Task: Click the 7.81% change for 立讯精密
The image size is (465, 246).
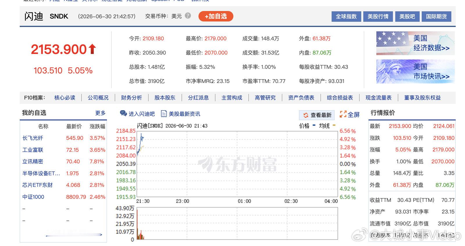Action: pyautogui.click(x=97, y=162)
